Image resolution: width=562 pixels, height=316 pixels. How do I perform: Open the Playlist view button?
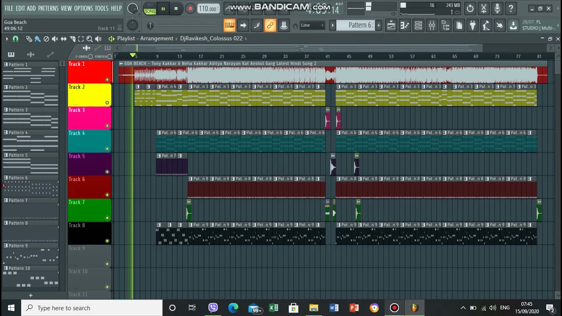pyautogui.click(x=391, y=25)
